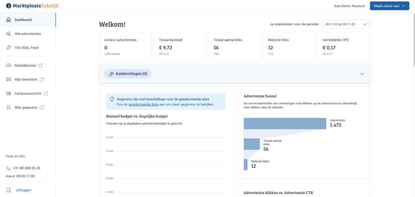Follow the geselecteerde data link
Viewport: 415px width, 197px height.
(143, 104)
